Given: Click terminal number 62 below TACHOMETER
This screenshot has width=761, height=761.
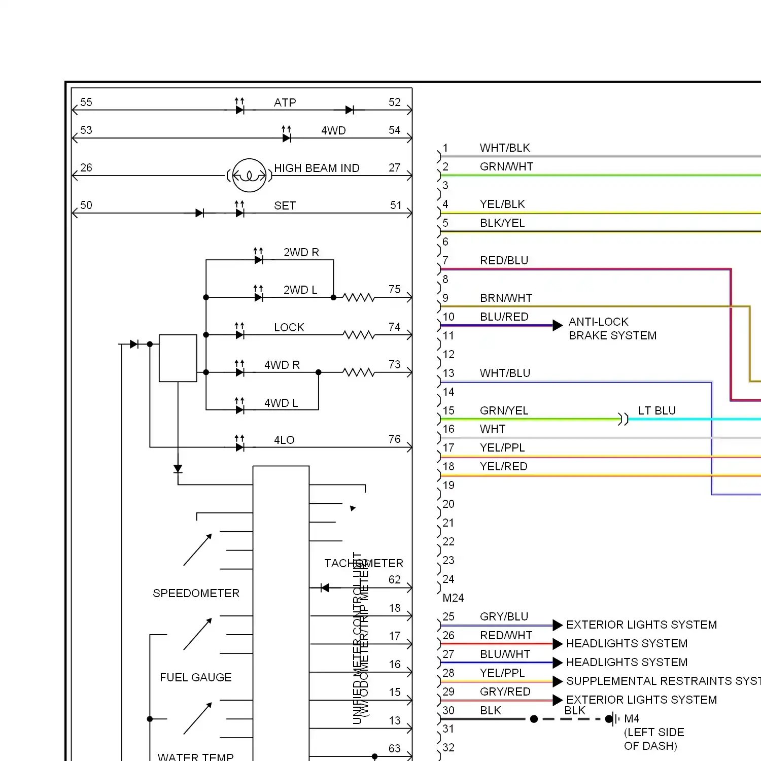Looking at the screenshot, I should point(395,579).
